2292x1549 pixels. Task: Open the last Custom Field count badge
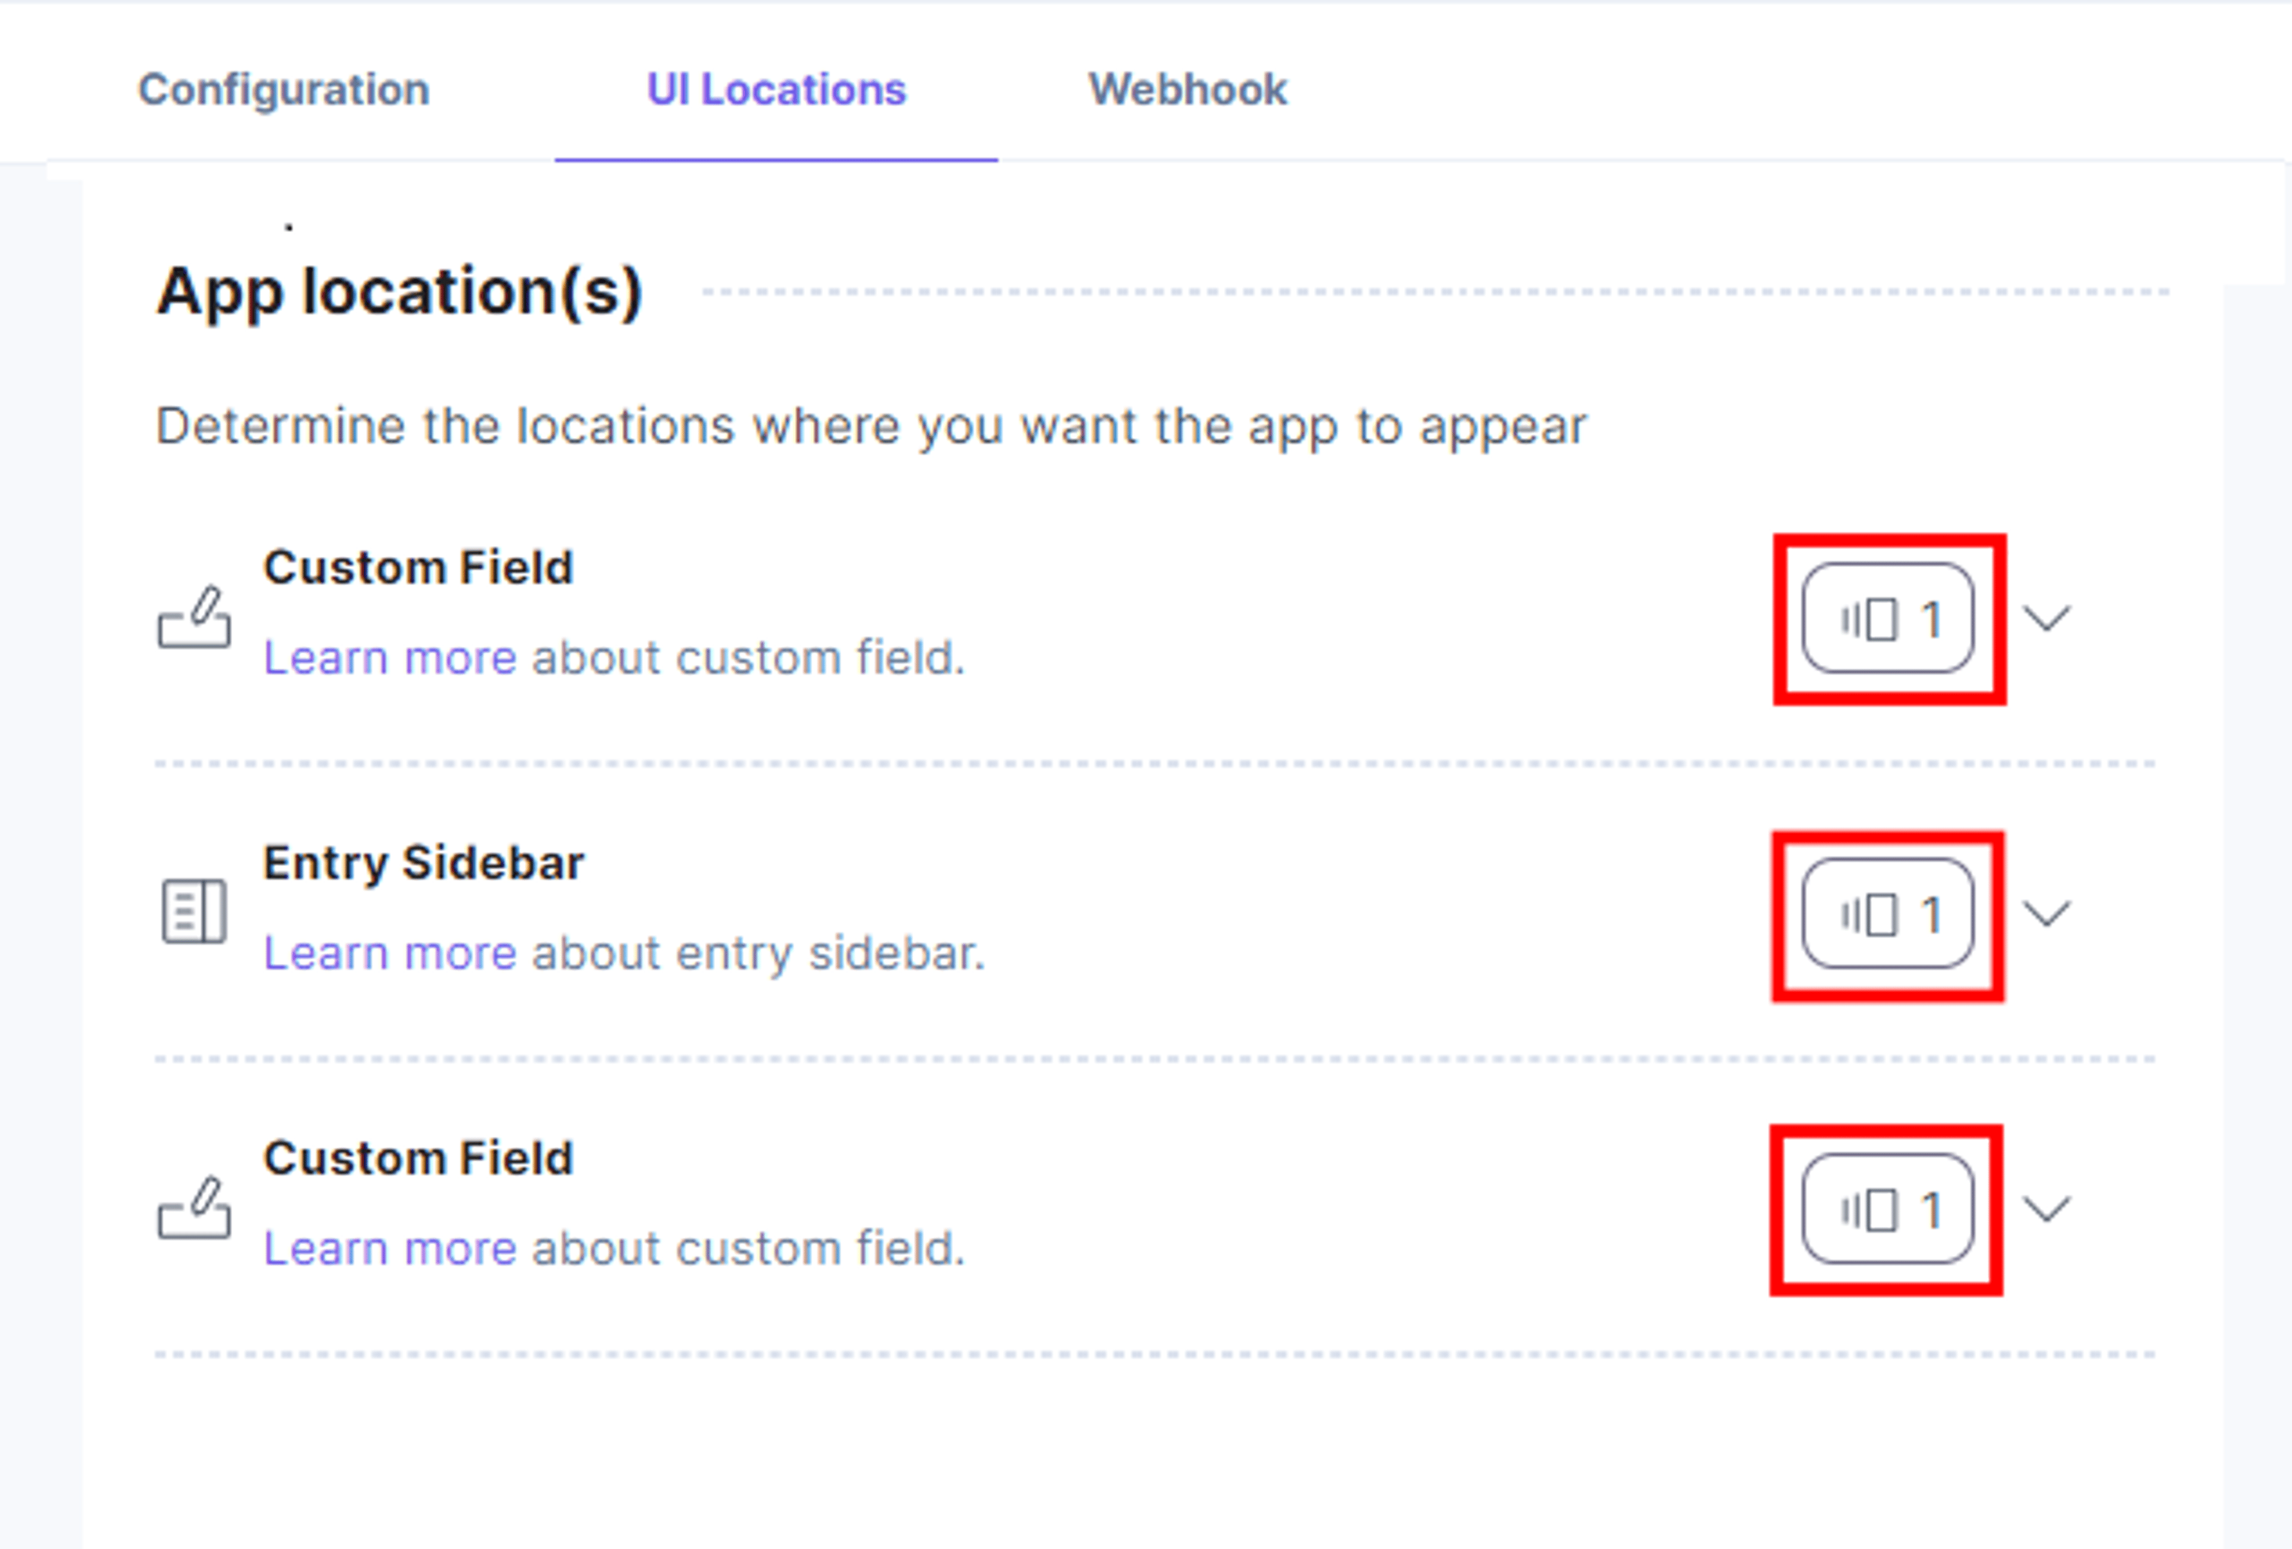(x=1888, y=1209)
